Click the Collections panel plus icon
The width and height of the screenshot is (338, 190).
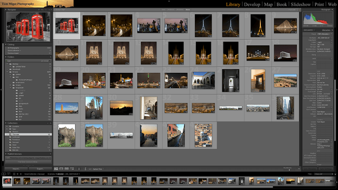(x=51, y=123)
